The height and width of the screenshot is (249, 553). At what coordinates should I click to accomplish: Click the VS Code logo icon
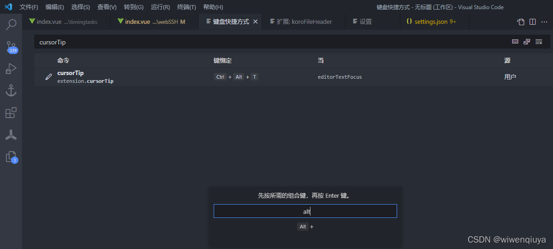click(x=8, y=7)
